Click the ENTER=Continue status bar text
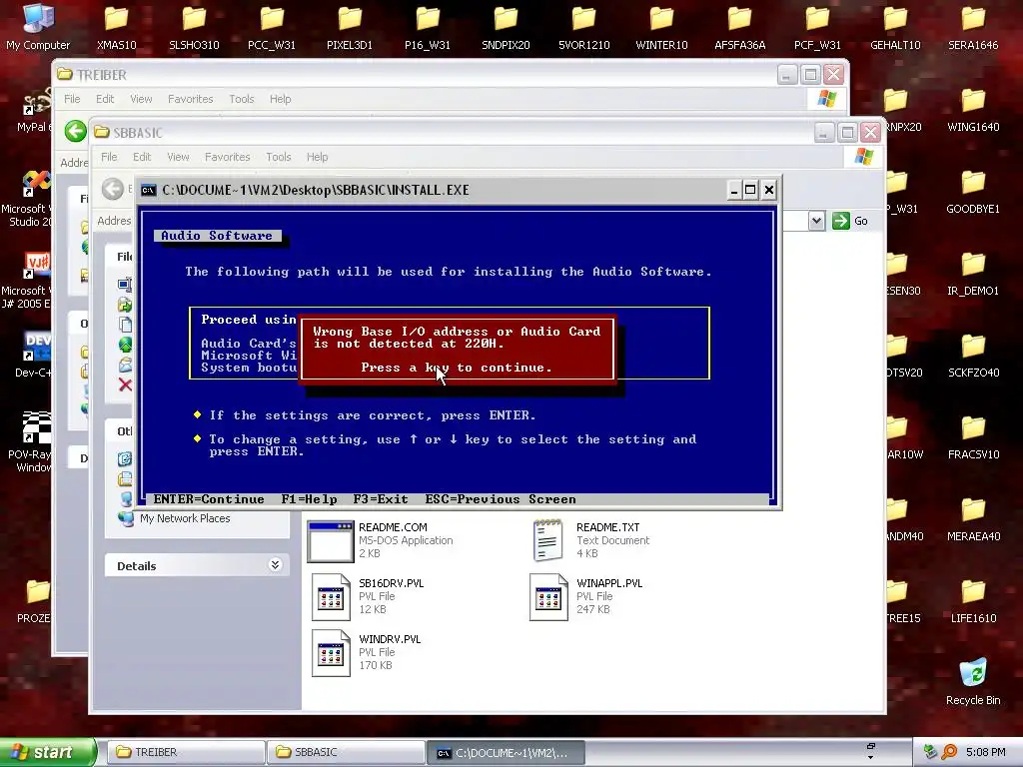This screenshot has width=1023, height=767. tap(209, 499)
